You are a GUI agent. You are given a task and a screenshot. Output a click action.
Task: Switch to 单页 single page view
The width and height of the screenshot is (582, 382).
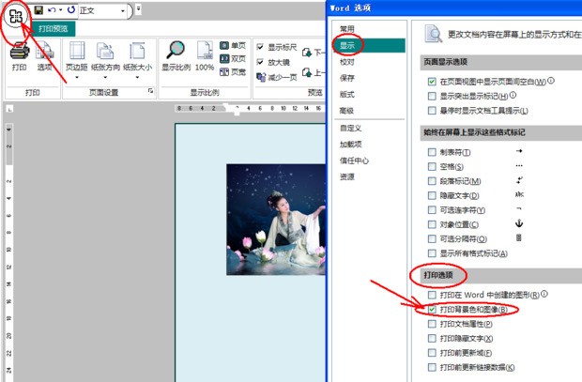231,44
